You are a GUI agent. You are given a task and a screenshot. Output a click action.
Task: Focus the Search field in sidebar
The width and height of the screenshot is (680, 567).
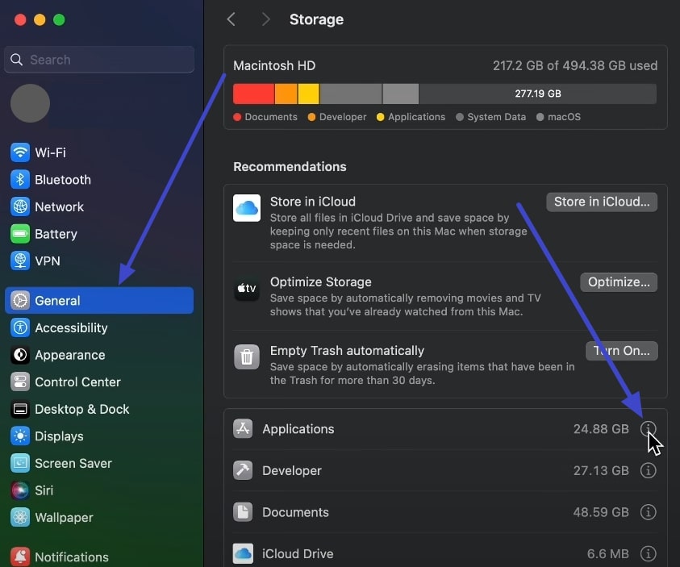[99, 60]
